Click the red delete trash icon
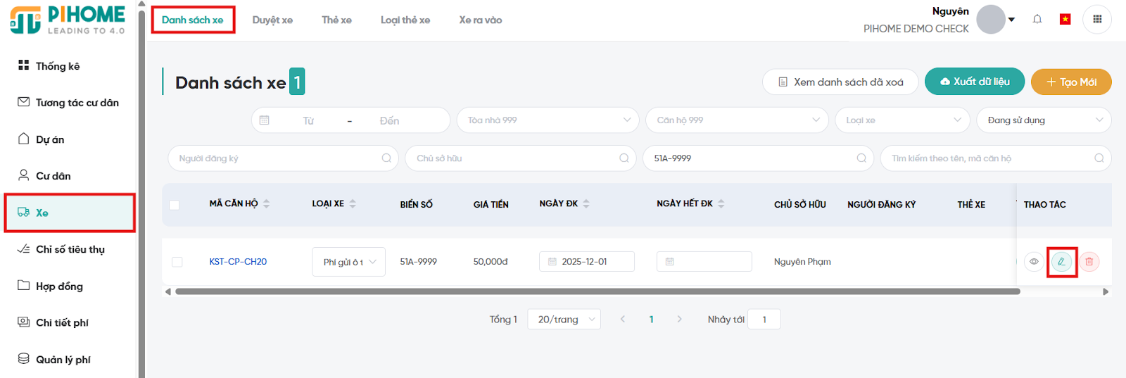The width and height of the screenshot is (1126, 378). (x=1089, y=262)
